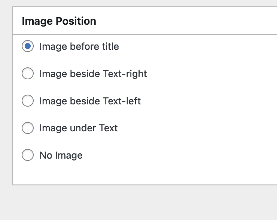This screenshot has width=277, height=220.
Task: Click the blue dot of the selected option
Action: (28, 46)
